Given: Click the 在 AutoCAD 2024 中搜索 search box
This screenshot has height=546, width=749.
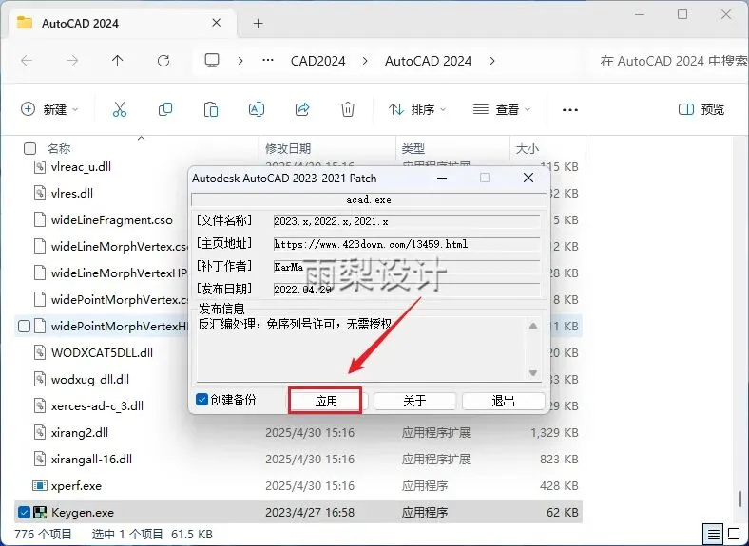Looking at the screenshot, I should tap(671, 61).
